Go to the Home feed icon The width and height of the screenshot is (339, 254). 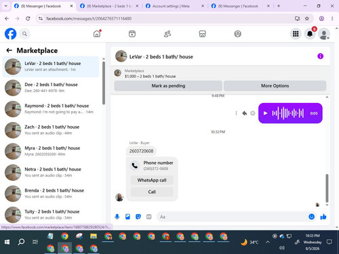click(x=97, y=34)
